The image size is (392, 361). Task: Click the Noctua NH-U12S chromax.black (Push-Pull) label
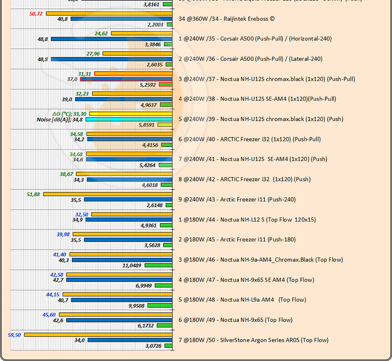(267, 79)
